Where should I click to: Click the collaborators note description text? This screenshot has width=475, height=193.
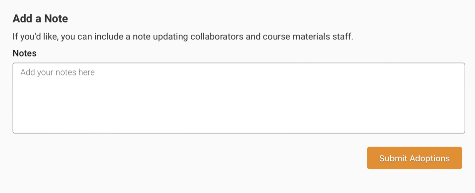coord(183,36)
